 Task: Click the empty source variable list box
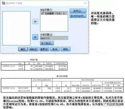tap(16, 28)
